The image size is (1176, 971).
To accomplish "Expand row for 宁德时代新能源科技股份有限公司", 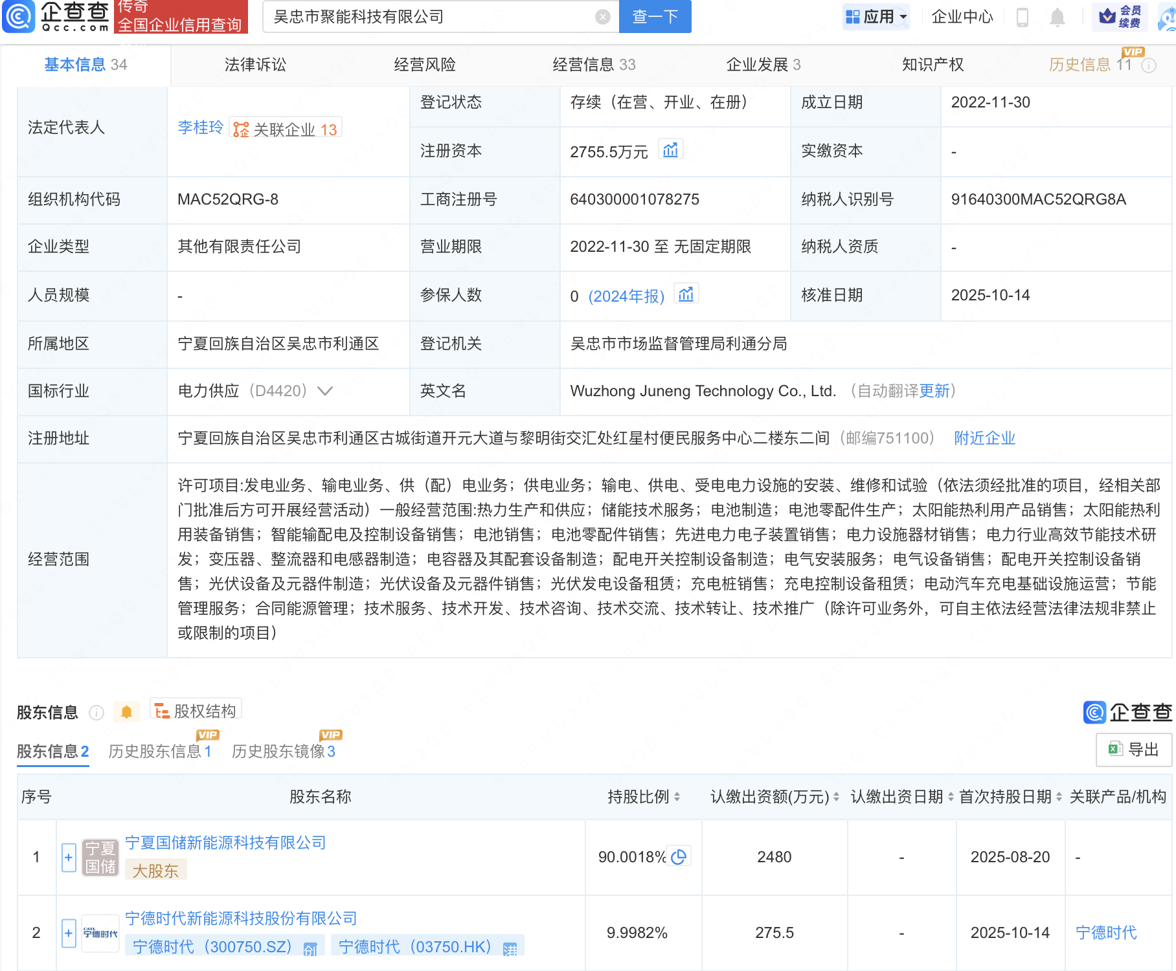I will [69, 933].
